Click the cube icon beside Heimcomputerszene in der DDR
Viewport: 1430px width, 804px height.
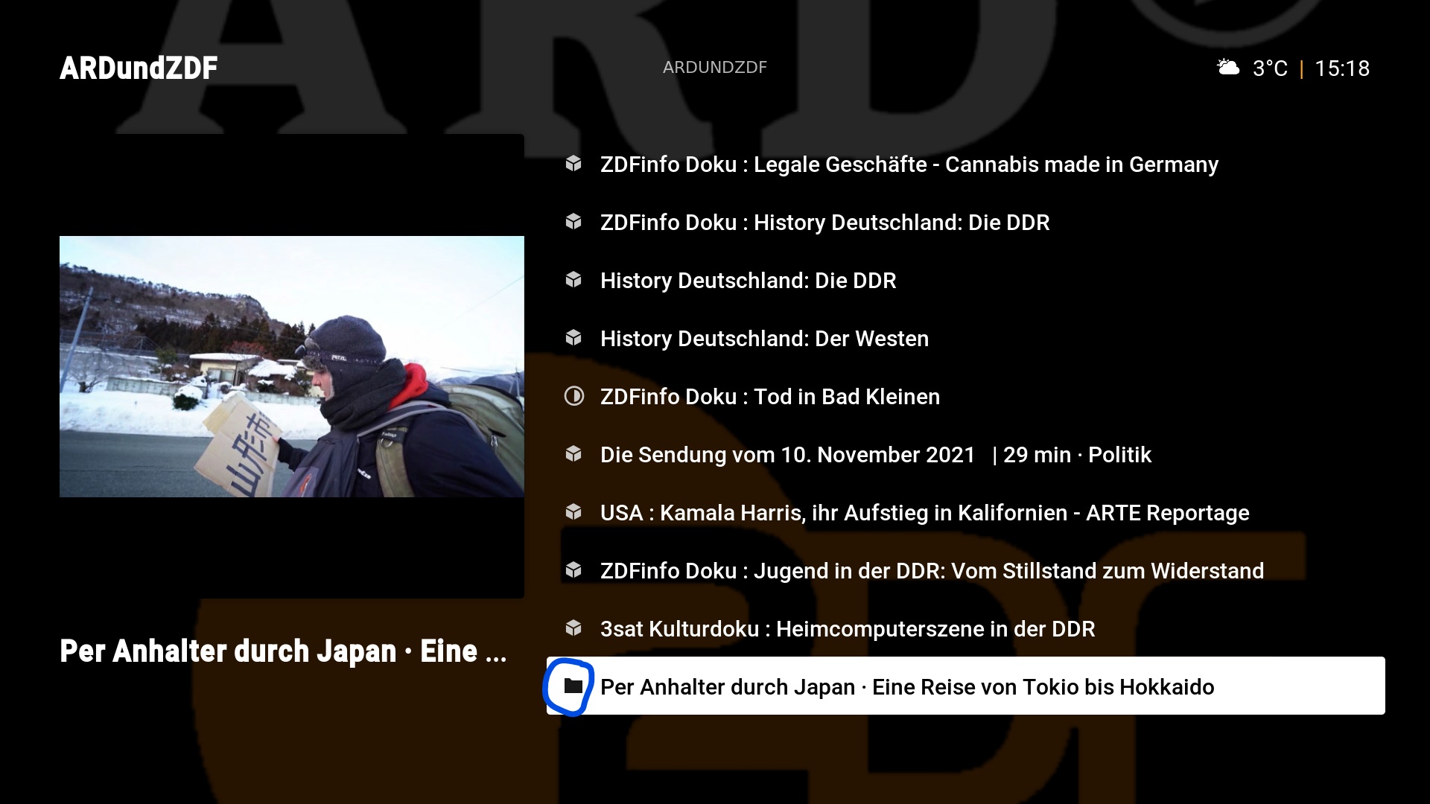tap(573, 628)
